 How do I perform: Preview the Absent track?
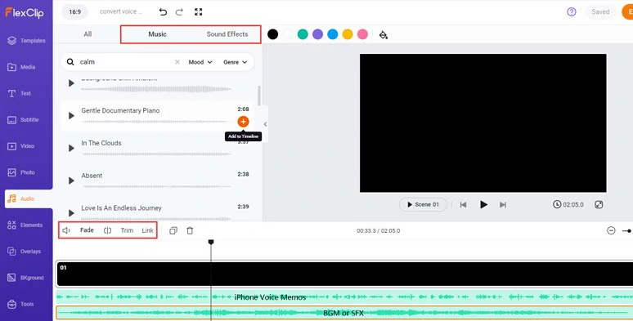pos(71,181)
